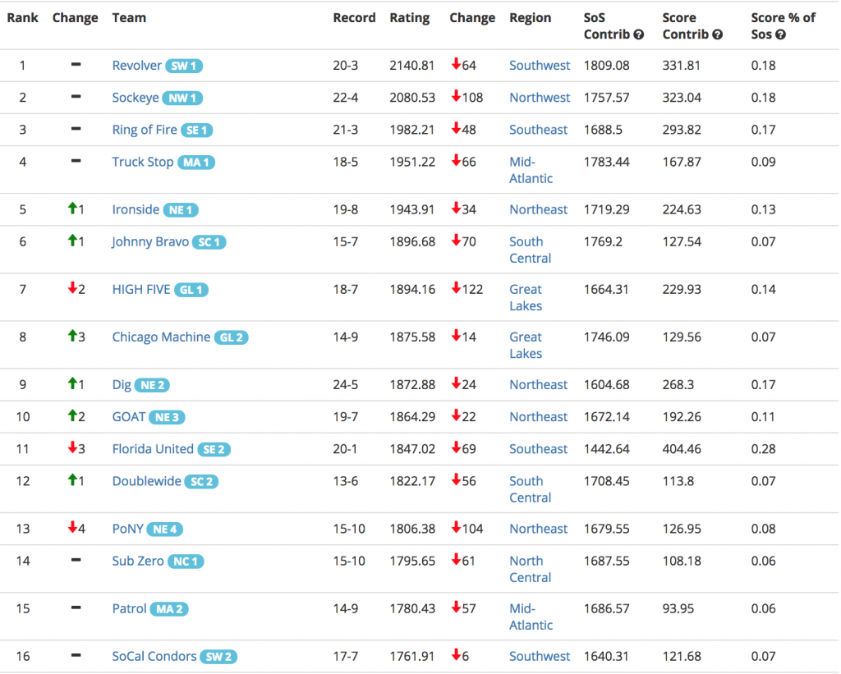Click help icon beside Score Contrib header

(x=718, y=34)
